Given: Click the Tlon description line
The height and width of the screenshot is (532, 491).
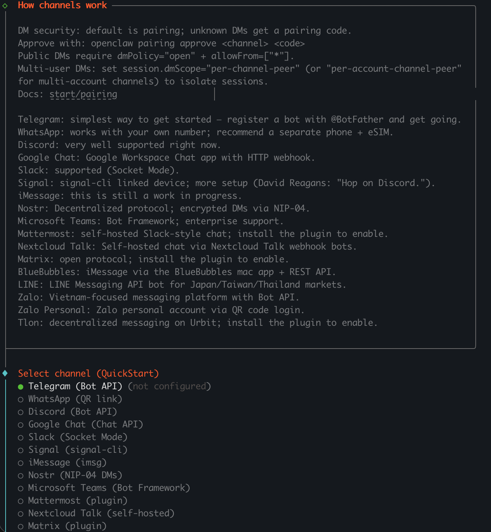Looking at the screenshot, I should pyautogui.click(x=198, y=323).
